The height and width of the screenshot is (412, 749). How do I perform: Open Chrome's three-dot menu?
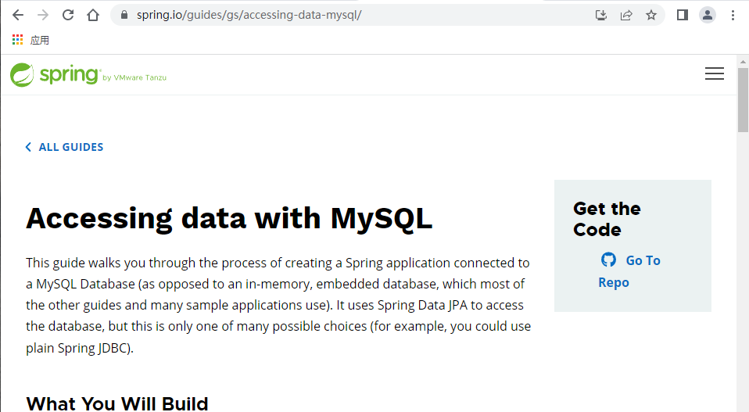coord(733,15)
